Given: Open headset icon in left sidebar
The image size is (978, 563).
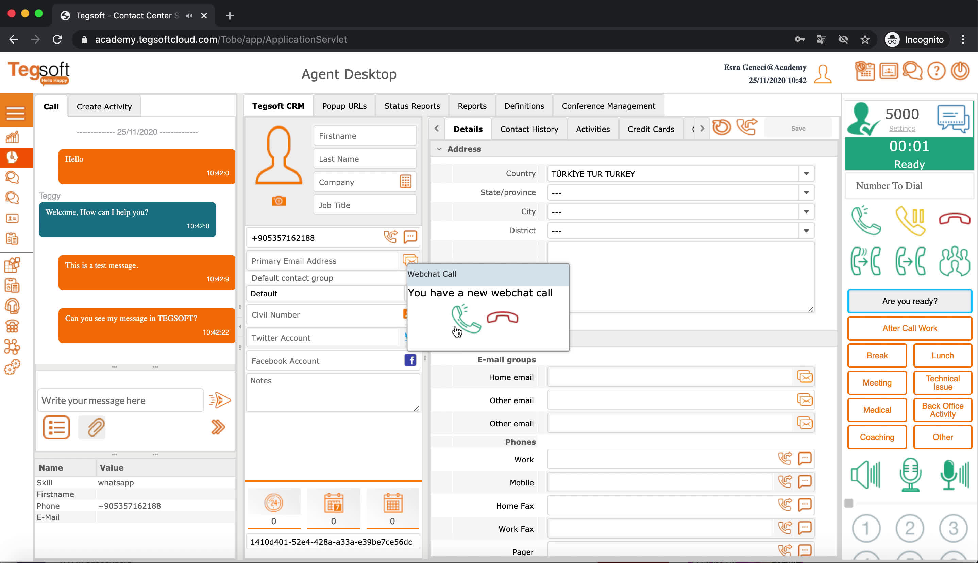Looking at the screenshot, I should (x=12, y=306).
